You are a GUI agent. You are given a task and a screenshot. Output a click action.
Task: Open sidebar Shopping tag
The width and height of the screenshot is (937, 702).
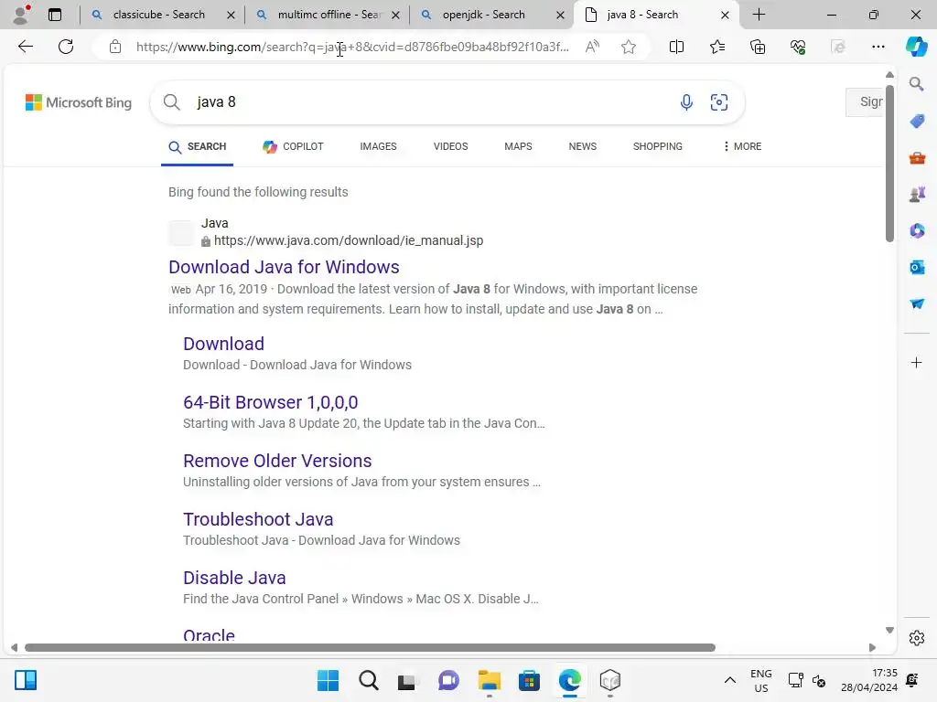pos(917,122)
